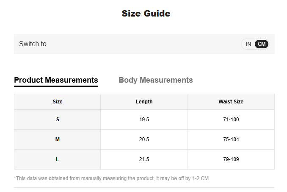Viewport: 287px width, 192px height.
Task: Click the 71-100 waist size cell
Action: (x=231, y=120)
